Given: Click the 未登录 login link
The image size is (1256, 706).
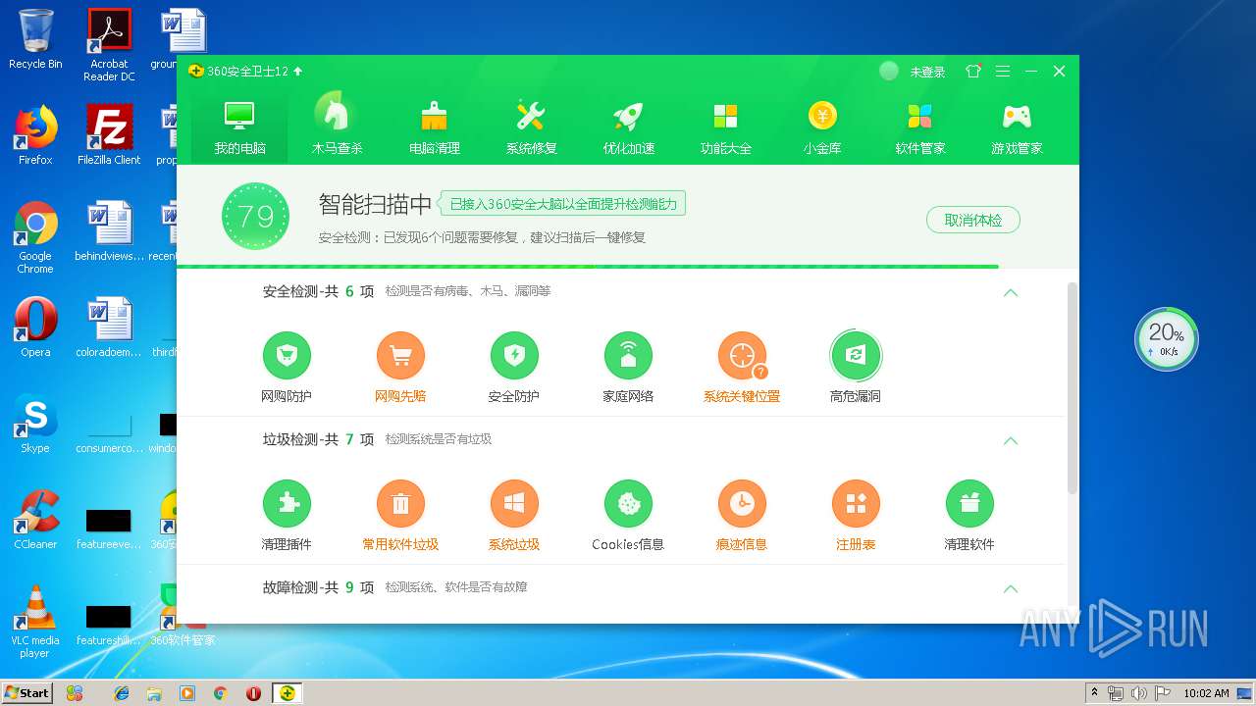Looking at the screenshot, I should (927, 72).
